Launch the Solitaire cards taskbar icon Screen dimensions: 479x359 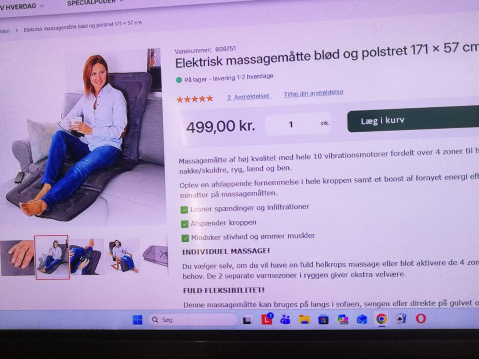pyautogui.click(x=401, y=319)
